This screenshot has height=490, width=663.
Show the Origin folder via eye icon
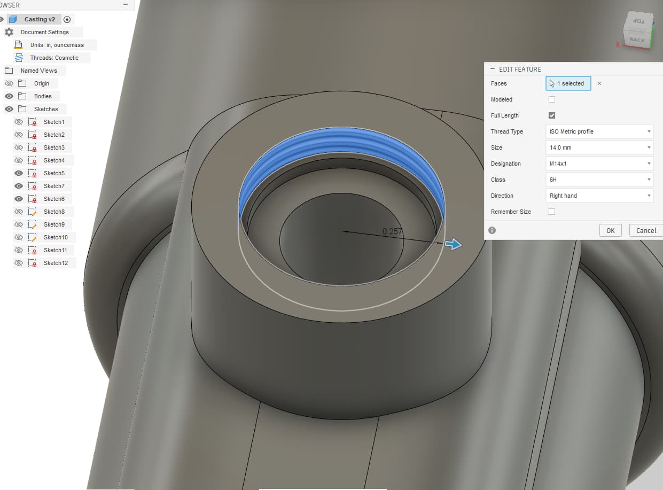click(x=9, y=83)
